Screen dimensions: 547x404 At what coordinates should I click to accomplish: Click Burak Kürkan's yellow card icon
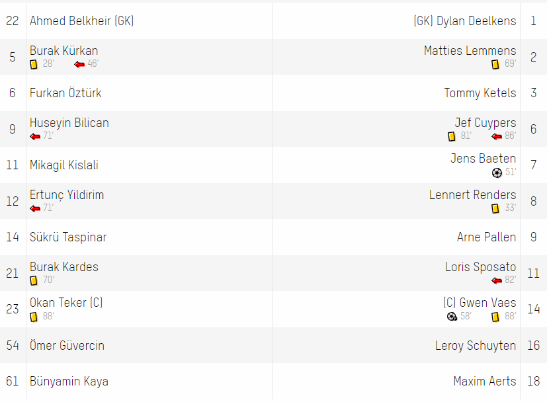[x=34, y=65]
